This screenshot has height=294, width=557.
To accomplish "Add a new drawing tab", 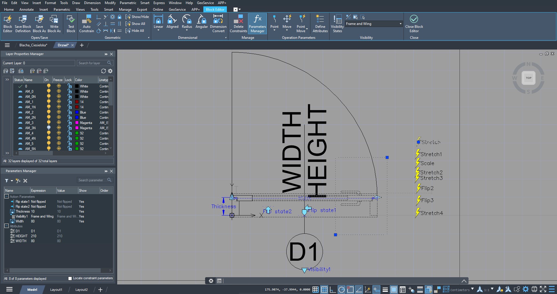I will tap(82, 45).
